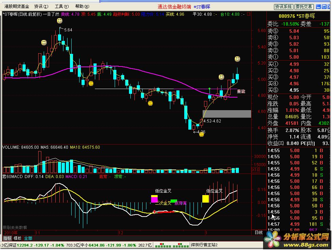Image resolution: width=332 pixels, height=250 pixels.
Task: Click the 买④ price 4.96
Action: [294, 84]
